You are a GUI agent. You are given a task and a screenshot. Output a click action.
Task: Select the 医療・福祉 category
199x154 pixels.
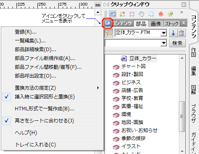132,106
